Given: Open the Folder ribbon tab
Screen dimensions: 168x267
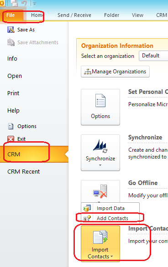Looking at the screenshot, I should pos(111,15).
